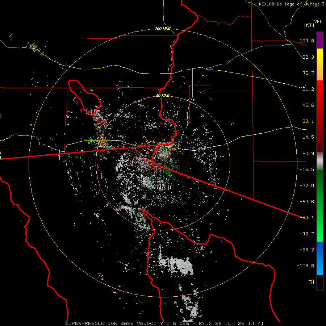Click the 100 NMI range ring label

163,29
